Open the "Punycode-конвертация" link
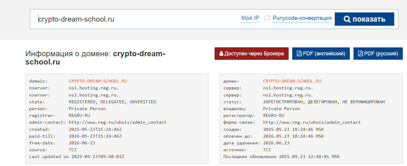The image size is (407, 166). [302, 18]
